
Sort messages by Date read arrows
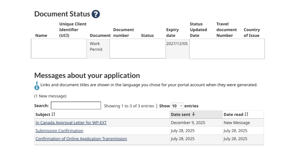pyautogui.click(x=246, y=114)
